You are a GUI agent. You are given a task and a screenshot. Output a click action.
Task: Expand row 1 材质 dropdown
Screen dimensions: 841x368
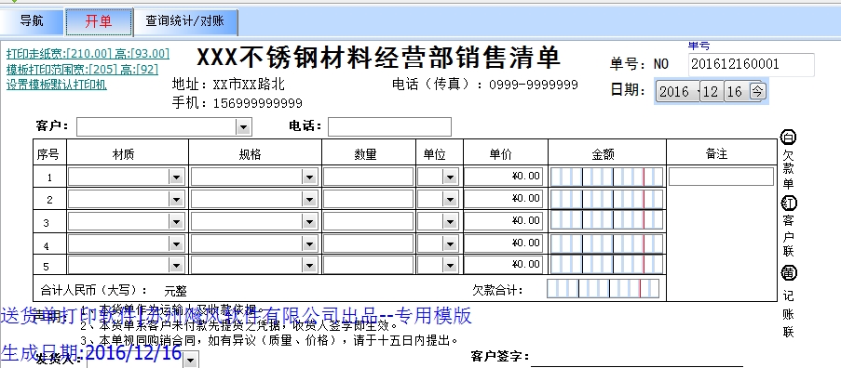click(176, 177)
